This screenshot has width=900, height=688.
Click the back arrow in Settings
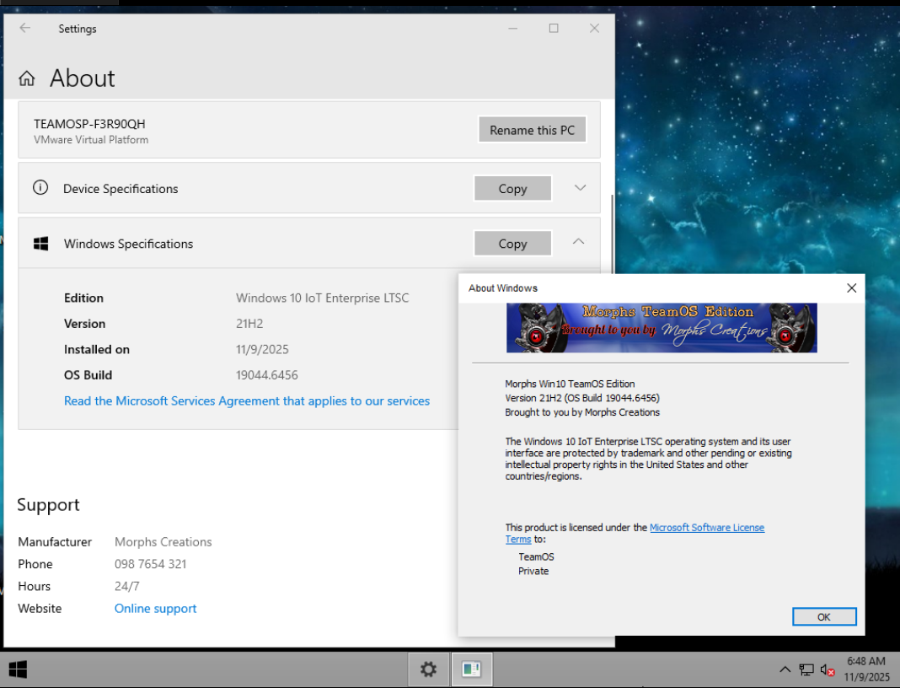point(25,28)
